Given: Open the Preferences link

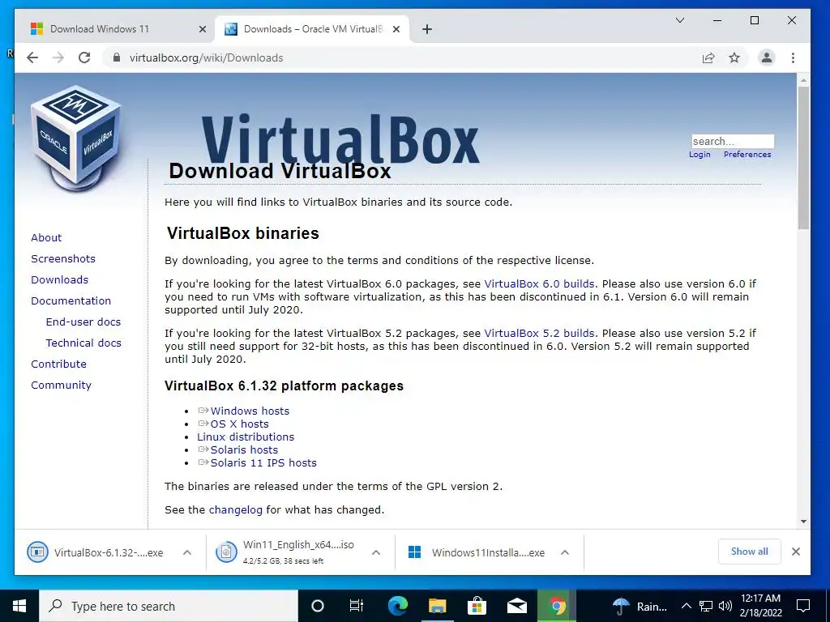Looking at the screenshot, I should [747, 155].
